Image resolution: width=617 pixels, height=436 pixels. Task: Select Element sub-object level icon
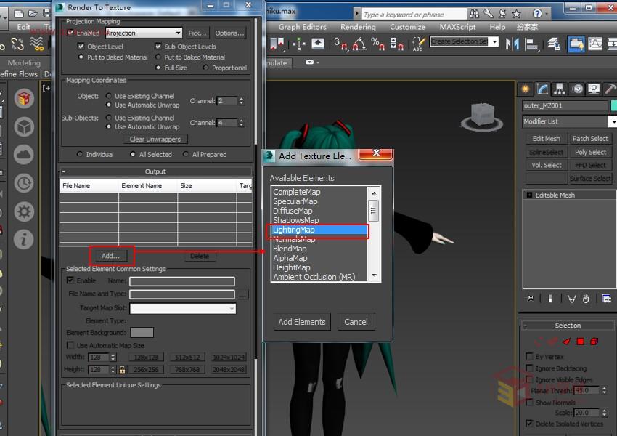click(594, 341)
